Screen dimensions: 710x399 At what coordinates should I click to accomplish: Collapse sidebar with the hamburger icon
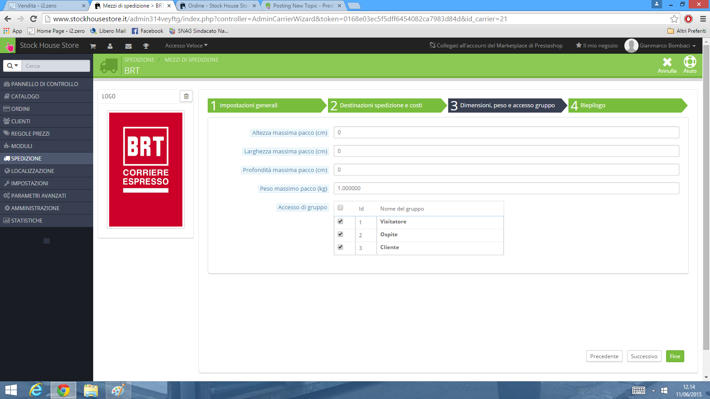tap(47, 241)
